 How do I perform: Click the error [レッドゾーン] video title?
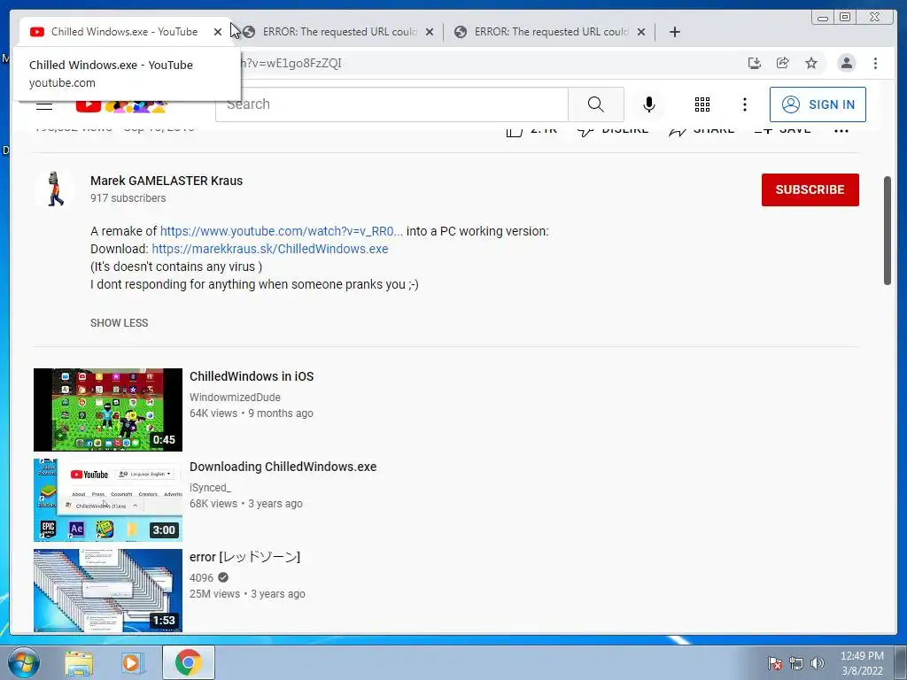(244, 557)
